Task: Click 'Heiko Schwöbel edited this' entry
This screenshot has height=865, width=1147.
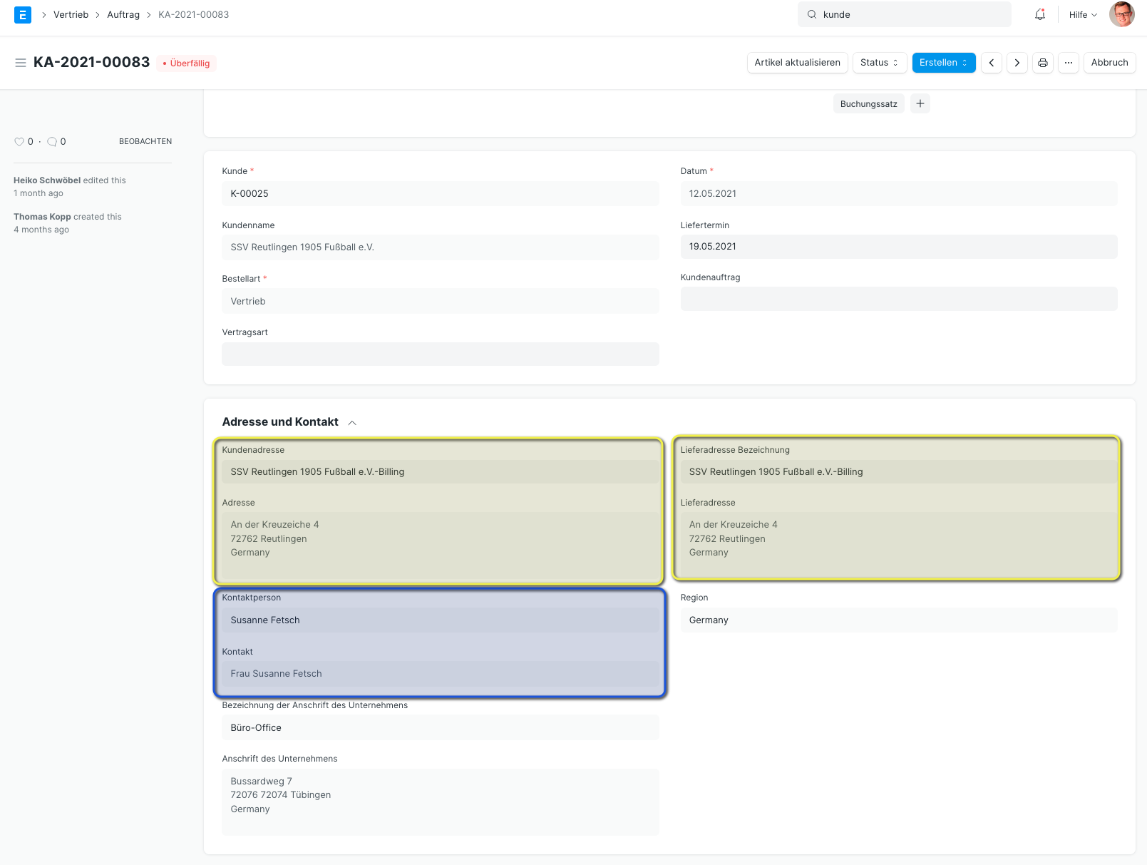Action: coord(70,180)
